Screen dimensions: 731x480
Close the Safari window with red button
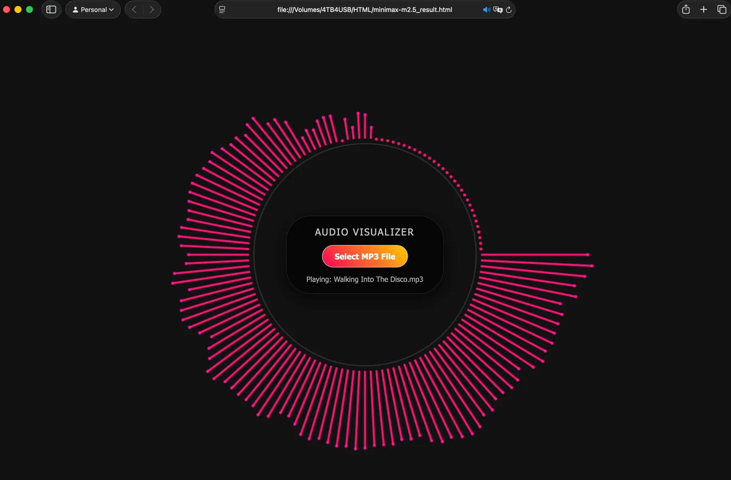coord(6,9)
